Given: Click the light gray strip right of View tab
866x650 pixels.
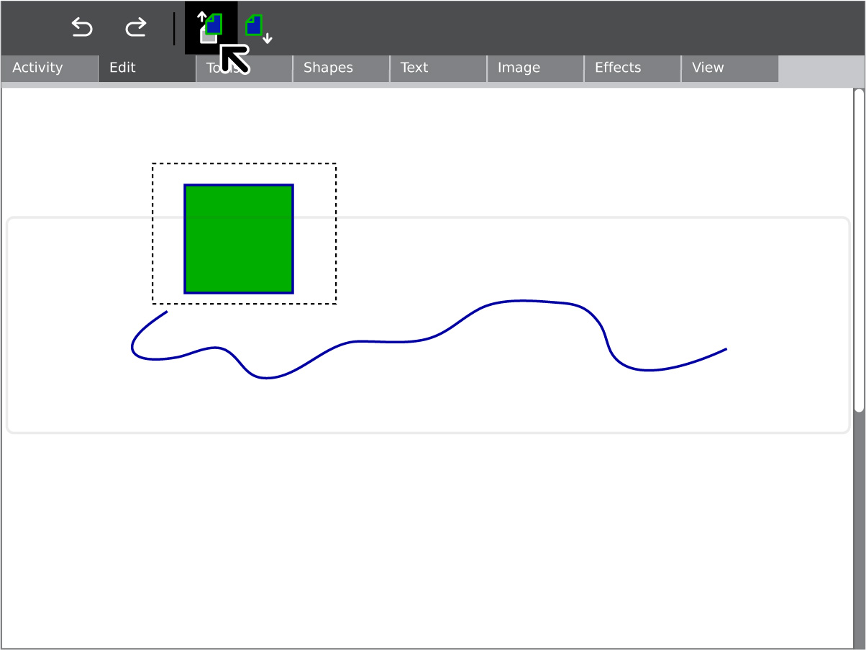Looking at the screenshot, I should (x=821, y=68).
